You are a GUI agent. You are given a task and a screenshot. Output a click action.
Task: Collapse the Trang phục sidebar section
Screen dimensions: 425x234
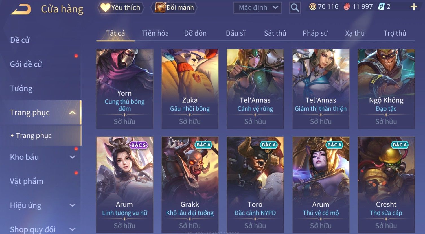pyautogui.click(x=72, y=113)
